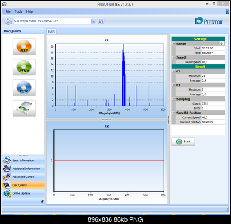231x224 pixels.
Task: Click the Range settings gear icon
Action: tap(222, 44)
